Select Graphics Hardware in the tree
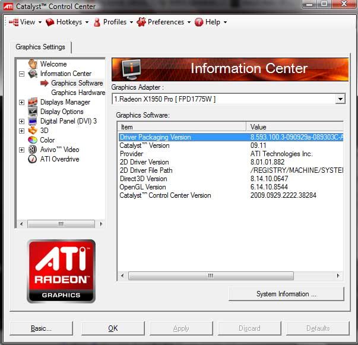Image resolution: width=358 pixels, height=345 pixels. [x=78, y=93]
